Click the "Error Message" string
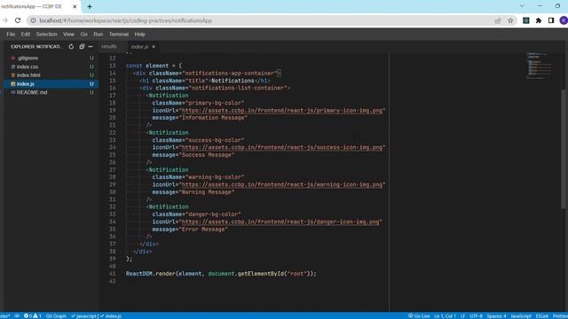568x319 pixels. pyautogui.click(x=203, y=230)
